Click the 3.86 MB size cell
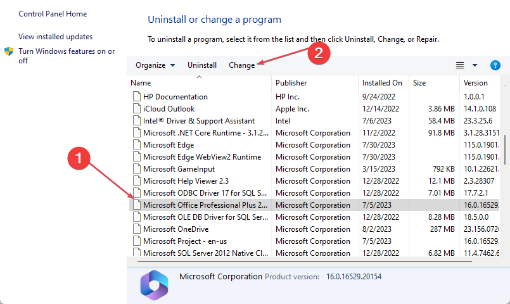Screen dimensions: 510x304 pyautogui.click(x=441, y=108)
